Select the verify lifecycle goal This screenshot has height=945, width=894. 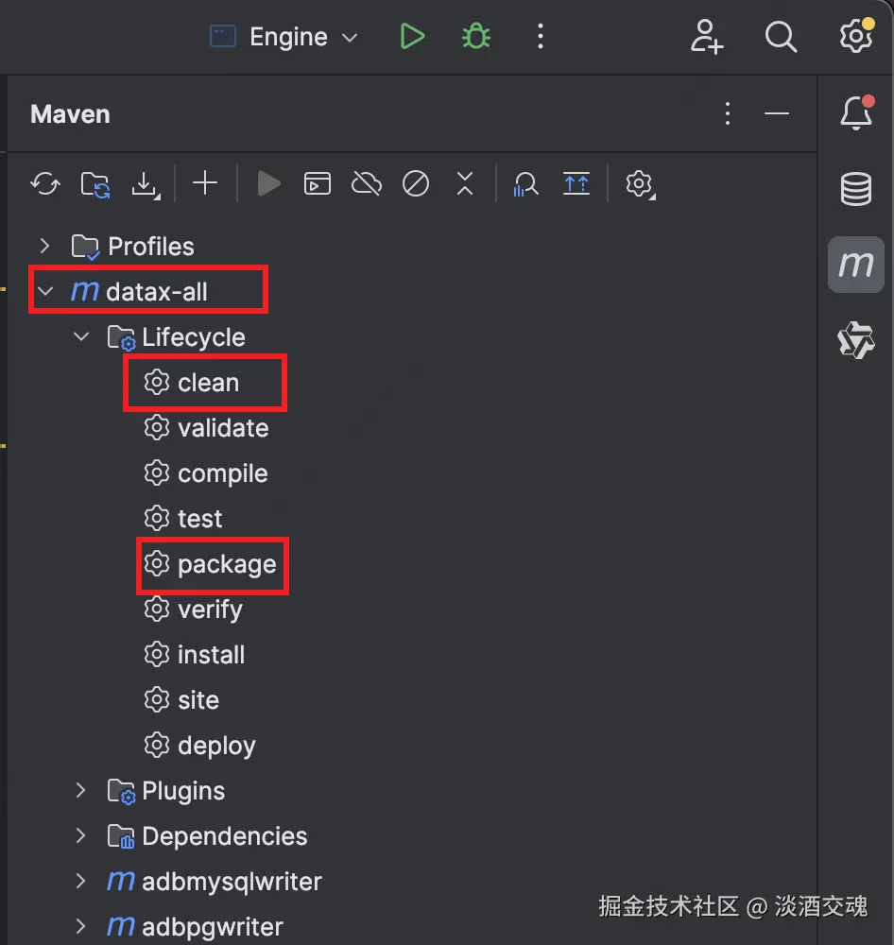(x=193, y=610)
